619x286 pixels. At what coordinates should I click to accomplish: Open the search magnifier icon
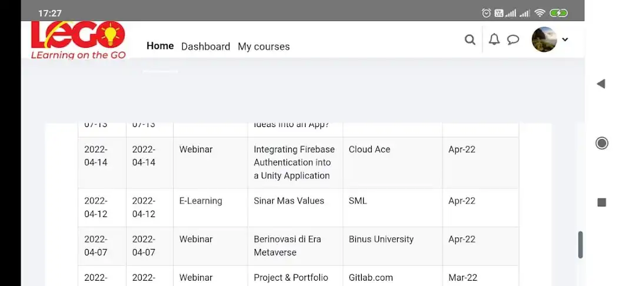click(x=470, y=40)
